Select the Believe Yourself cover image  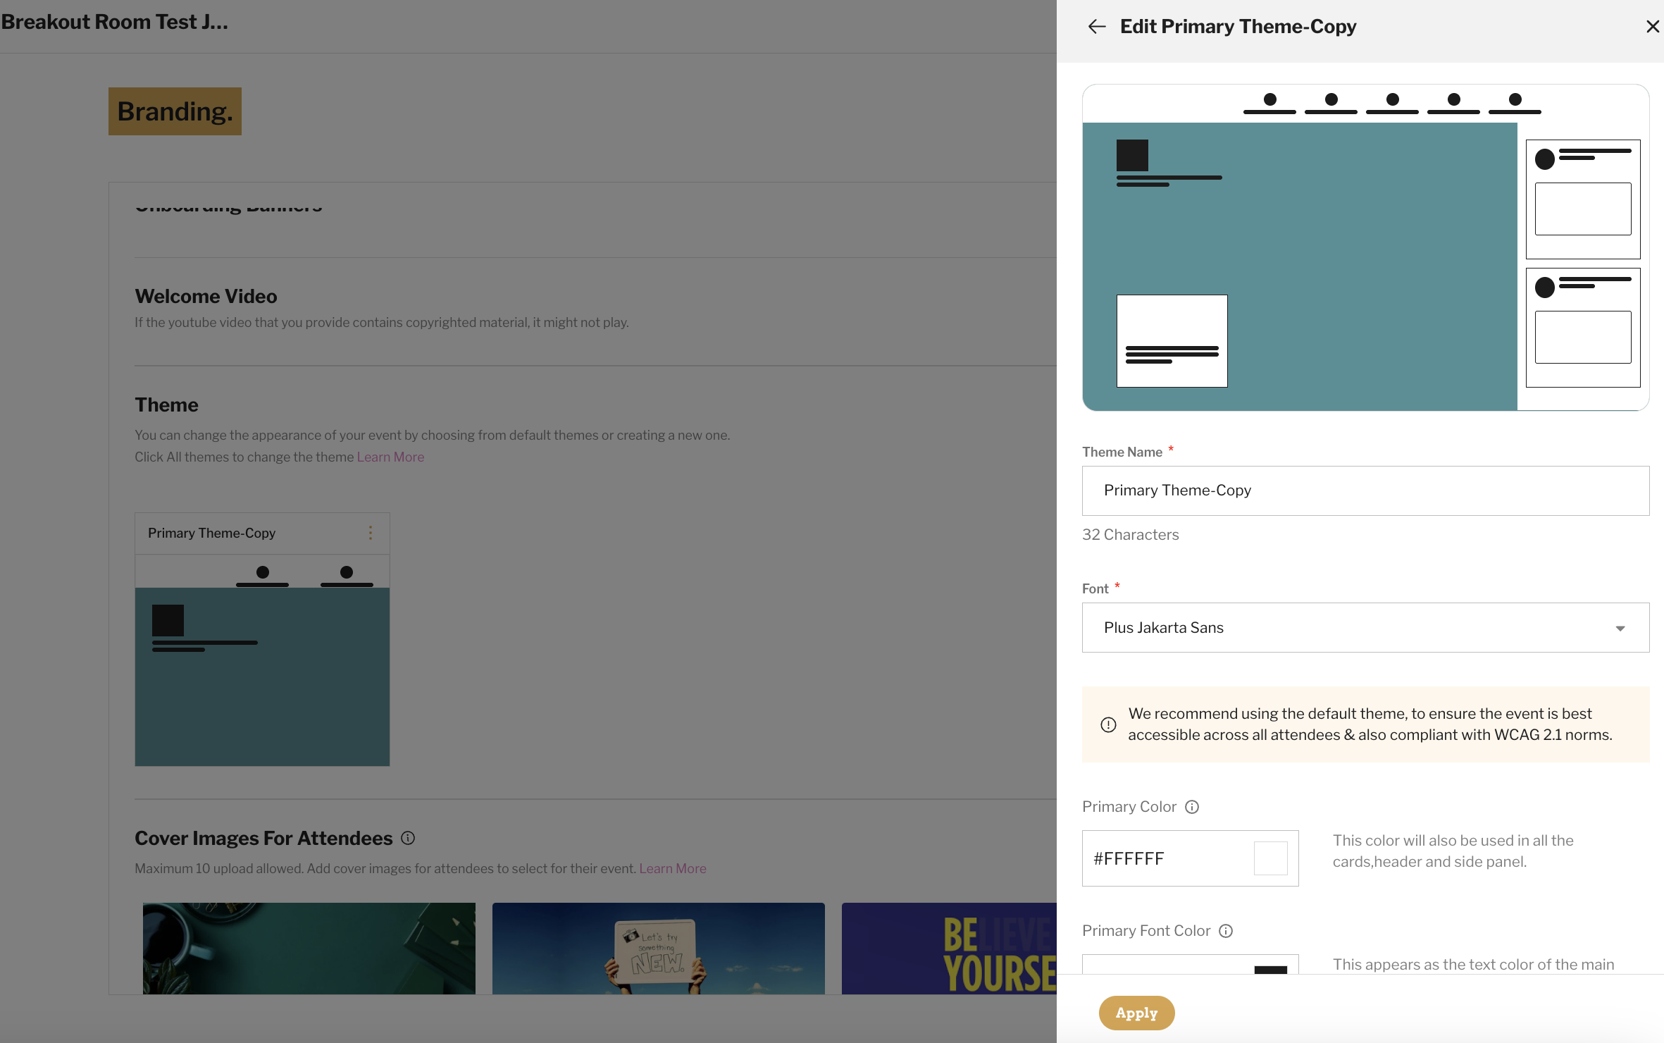click(x=949, y=949)
